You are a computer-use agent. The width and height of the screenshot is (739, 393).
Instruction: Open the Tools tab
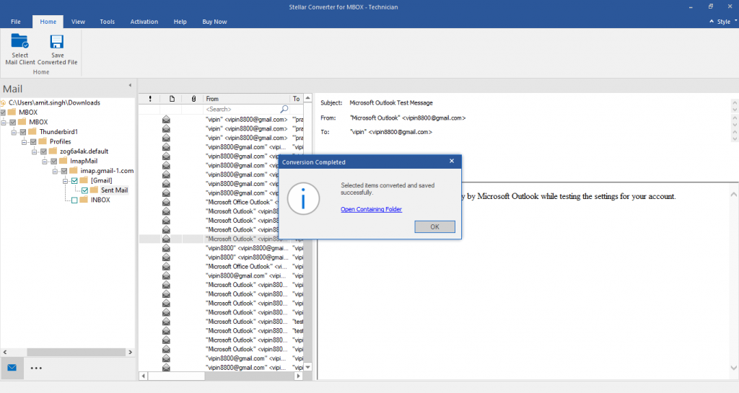point(107,22)
